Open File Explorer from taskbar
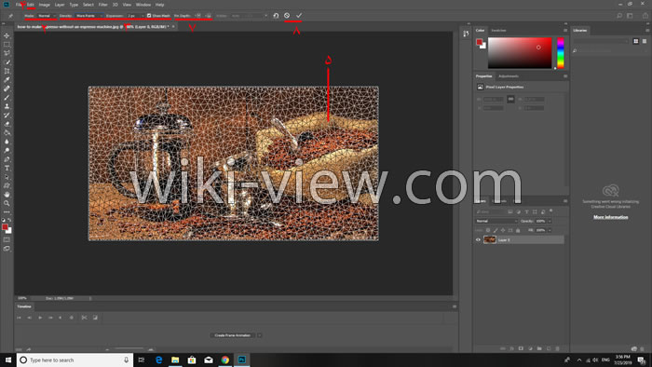The image size is (652, 367). coord(175,360)
